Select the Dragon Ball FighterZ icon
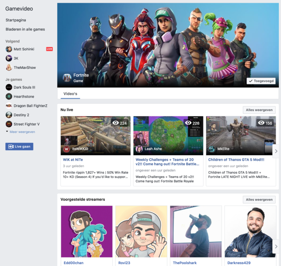The width and height of the screenshot is (281, 266). tap(9, 106)
